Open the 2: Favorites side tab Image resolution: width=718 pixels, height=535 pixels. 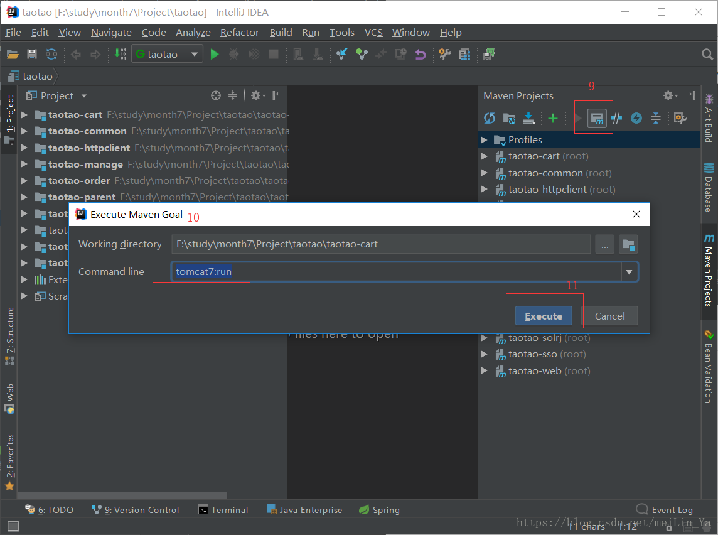pyautogui.click(x=9, y=462)
